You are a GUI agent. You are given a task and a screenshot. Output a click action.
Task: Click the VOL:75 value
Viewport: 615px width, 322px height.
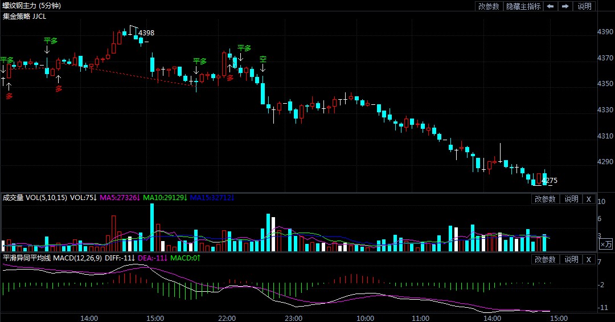(84, 198)
